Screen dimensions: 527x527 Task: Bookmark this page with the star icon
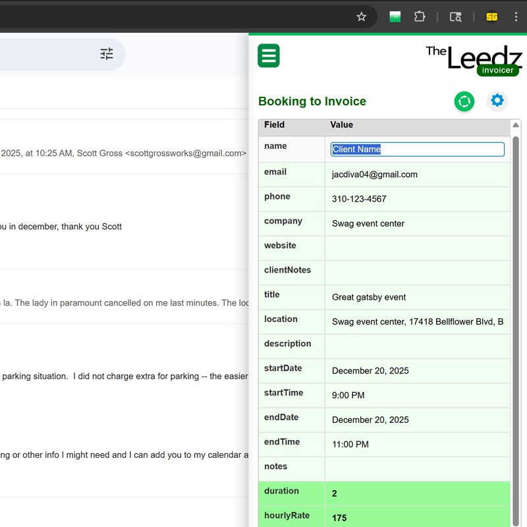tap(361, 17)
